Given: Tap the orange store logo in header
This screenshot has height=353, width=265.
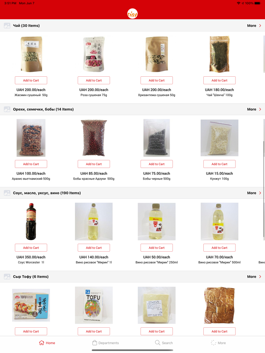Looking at the screenshot, I should (x=132, y=14).
